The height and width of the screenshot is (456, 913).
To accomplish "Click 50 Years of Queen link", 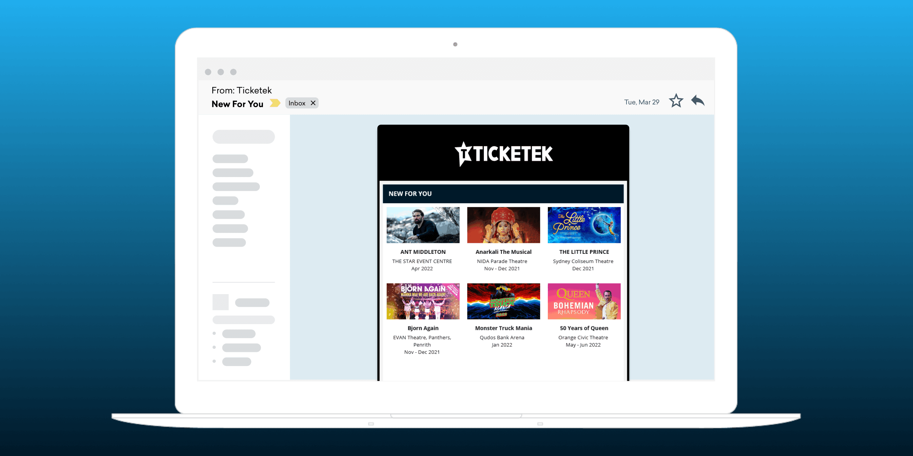I will click(x=584, y=328).
